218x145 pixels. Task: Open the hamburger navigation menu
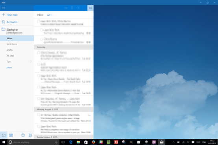4,8
